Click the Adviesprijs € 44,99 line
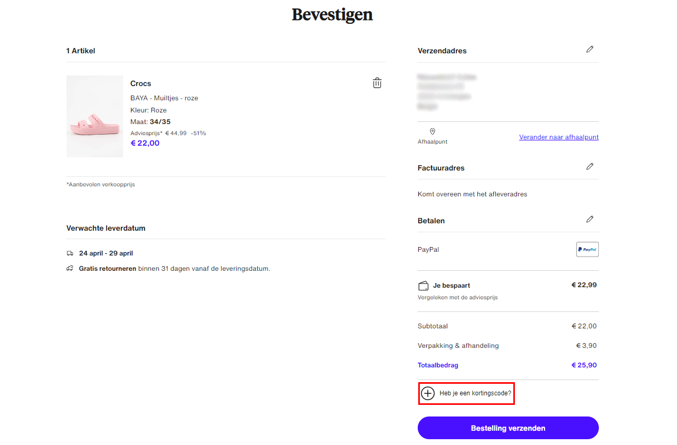Viewport: 677px width, 445px height. 168,133
